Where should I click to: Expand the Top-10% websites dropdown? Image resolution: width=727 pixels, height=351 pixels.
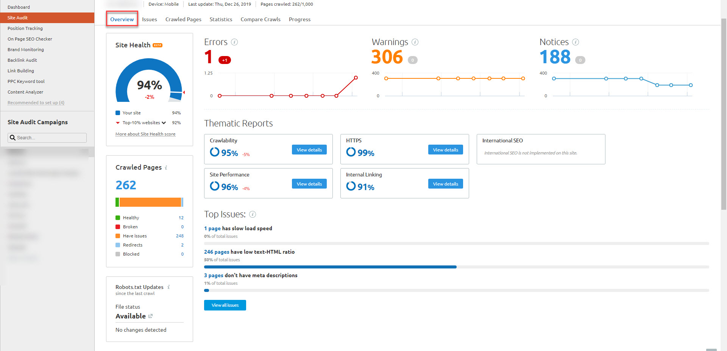(x=164, y=123)
